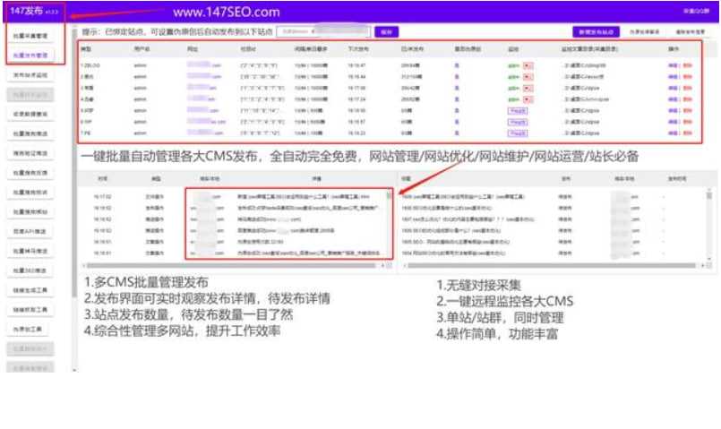Click the red delete link in row 1 ZBLOG
The image size is (721, 429).
tap(688, 65)
